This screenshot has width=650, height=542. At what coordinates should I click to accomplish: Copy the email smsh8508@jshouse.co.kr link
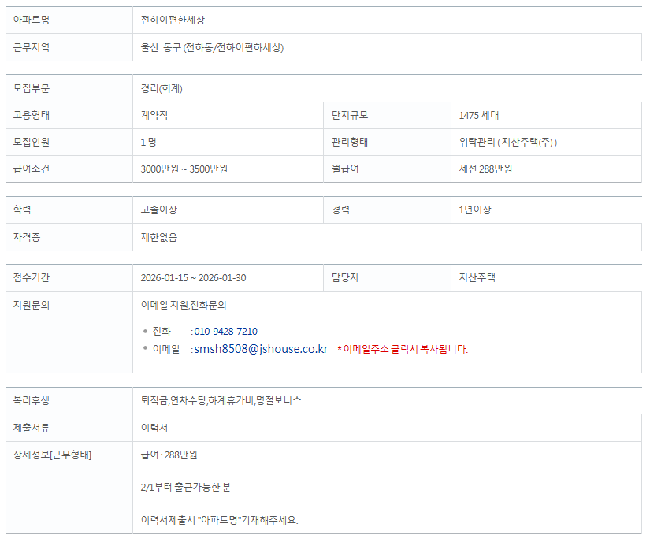coord(261,349)
